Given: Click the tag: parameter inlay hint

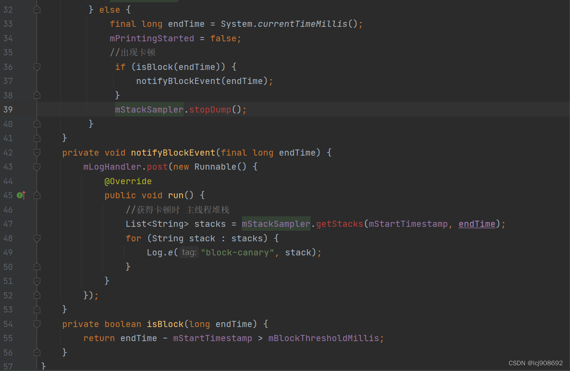Looking at the screenshot, I should [189, 252].
